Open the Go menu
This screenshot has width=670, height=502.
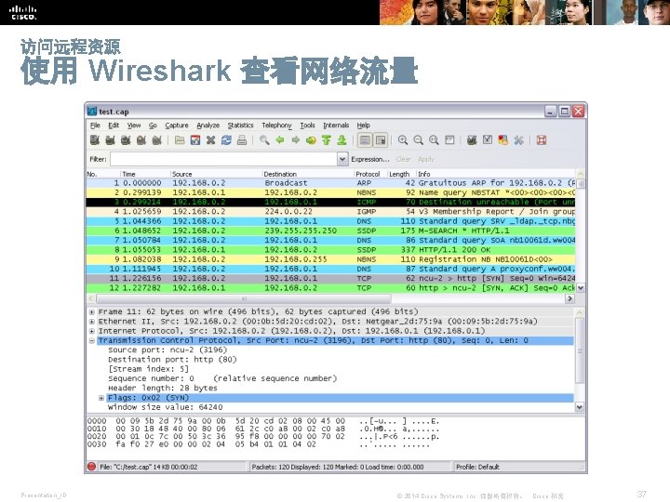point(153,125)
